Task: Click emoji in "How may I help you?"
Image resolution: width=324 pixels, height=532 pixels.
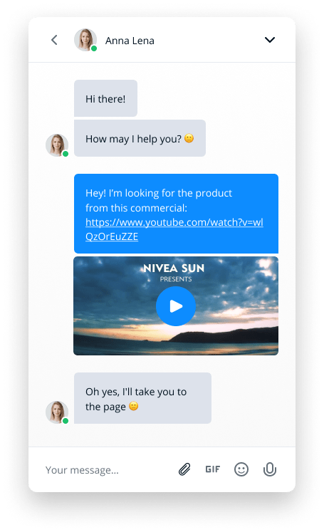Action: click(189, 138)
